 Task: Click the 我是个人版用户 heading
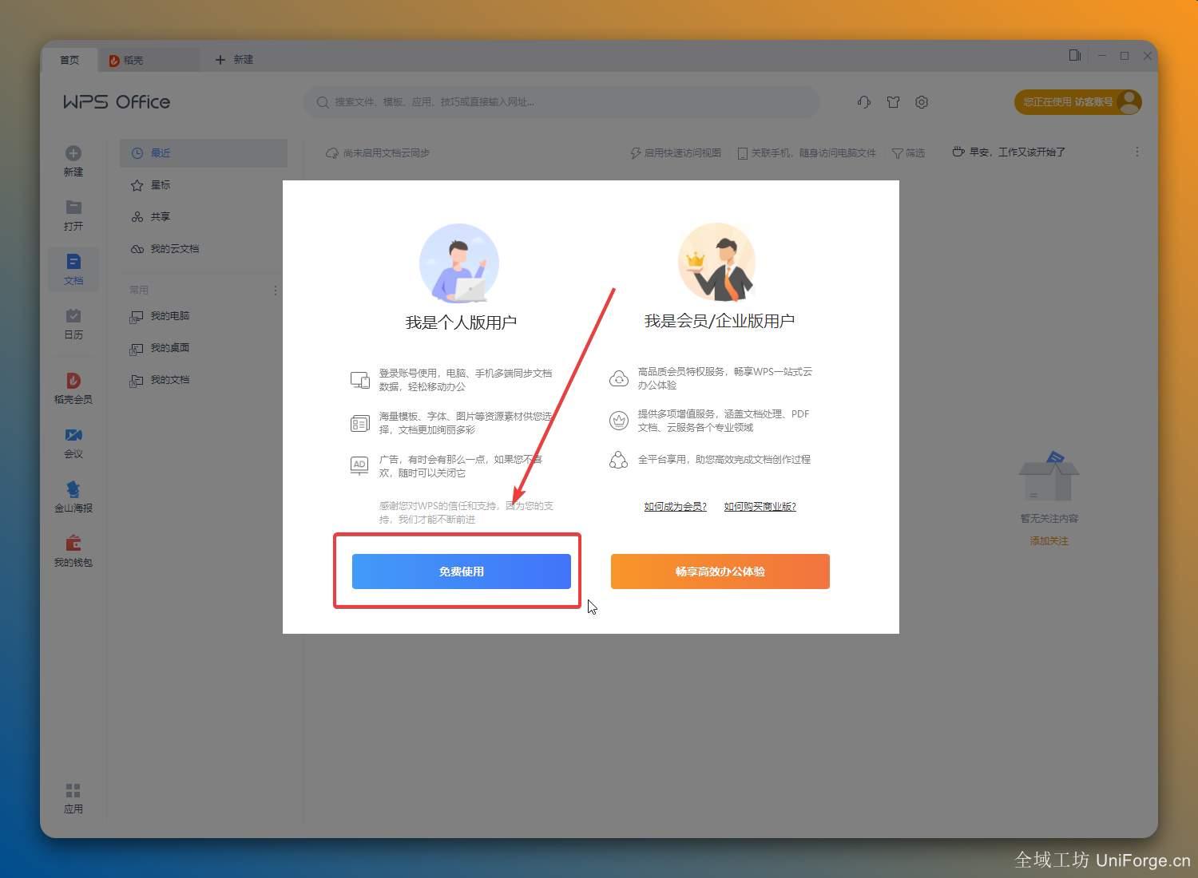coord(461,322)
